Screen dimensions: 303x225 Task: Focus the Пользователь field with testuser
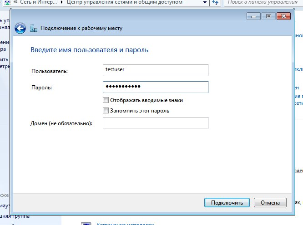click(x=156, y=70)
